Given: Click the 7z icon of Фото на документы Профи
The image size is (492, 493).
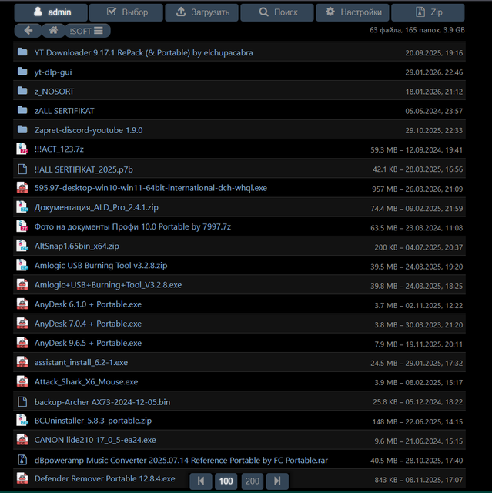Looking at the screenshot, I should [22, 226].
